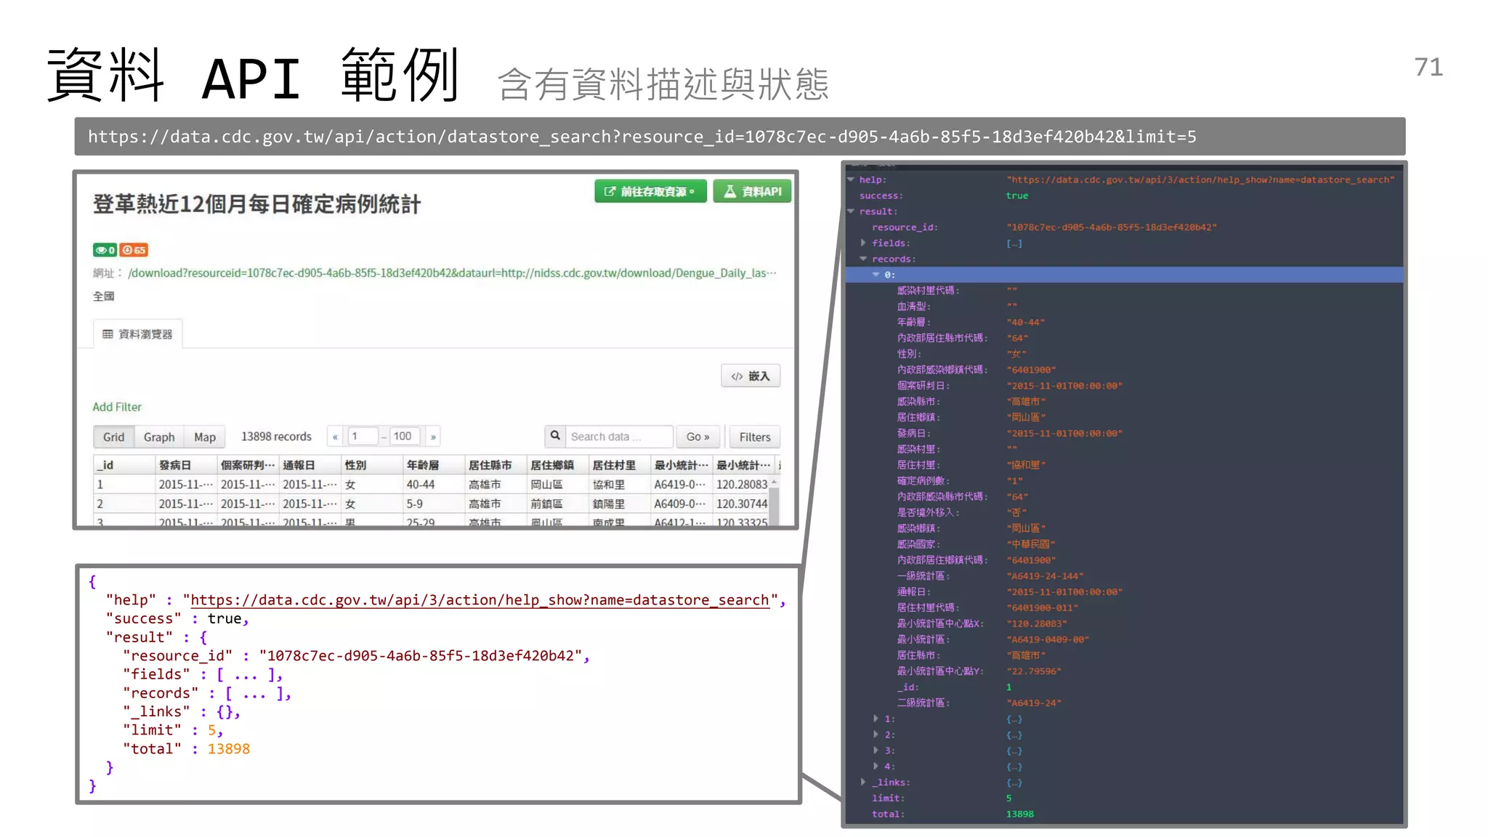Click the 最小統計區中心點Y 22.79596 value
The height and width of the screenshot is (837, 1488).
(1034, 671)
